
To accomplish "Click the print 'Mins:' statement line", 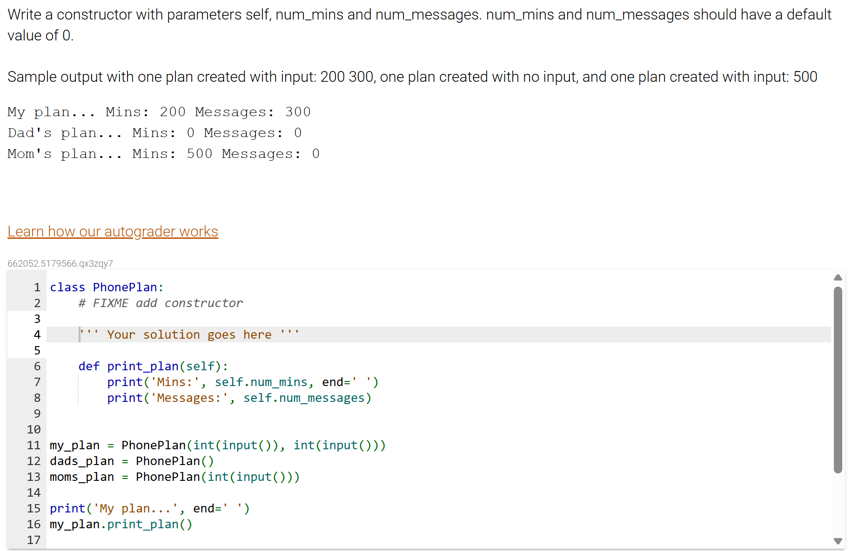I will (242, 382).
